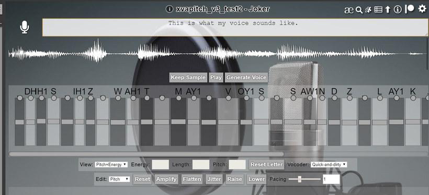Screen dimensions: 429x195
Task: Click the pitch slider handle under OY1
Action: click(x=246, y=122)
